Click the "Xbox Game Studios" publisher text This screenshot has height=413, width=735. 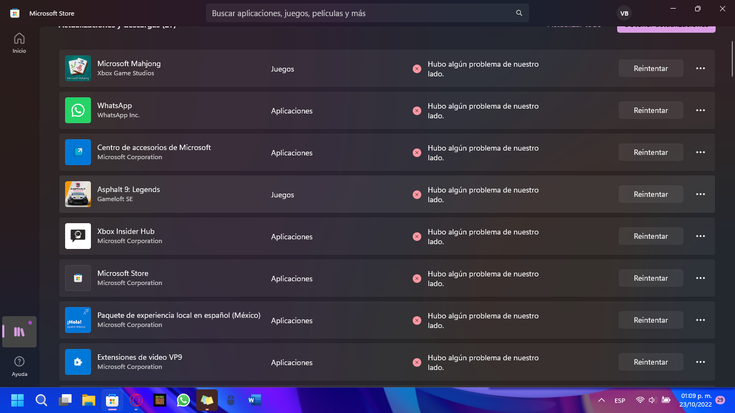pyautogui.click(x=126, y=73)
